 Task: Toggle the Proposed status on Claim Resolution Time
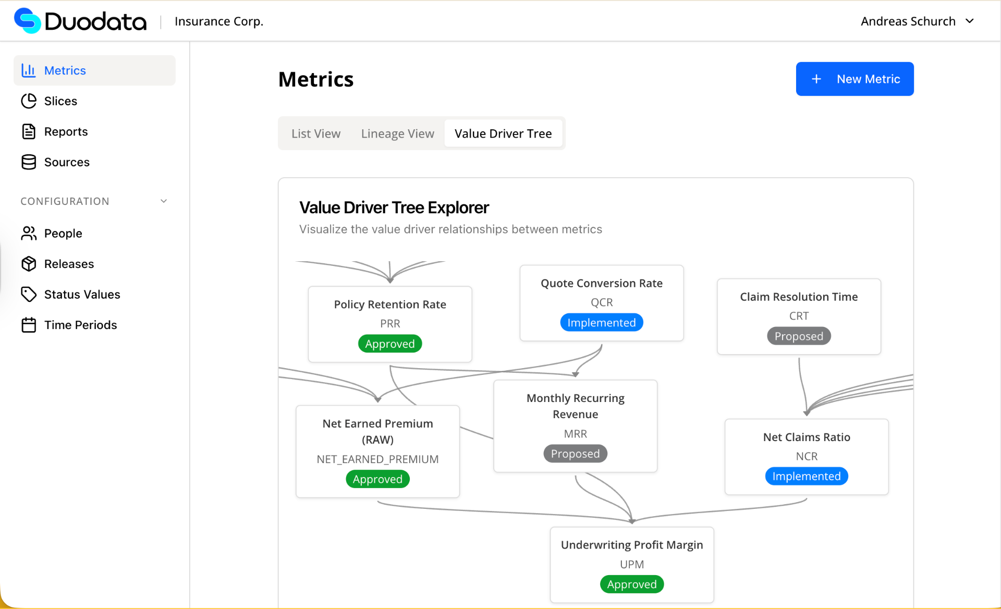798,336
